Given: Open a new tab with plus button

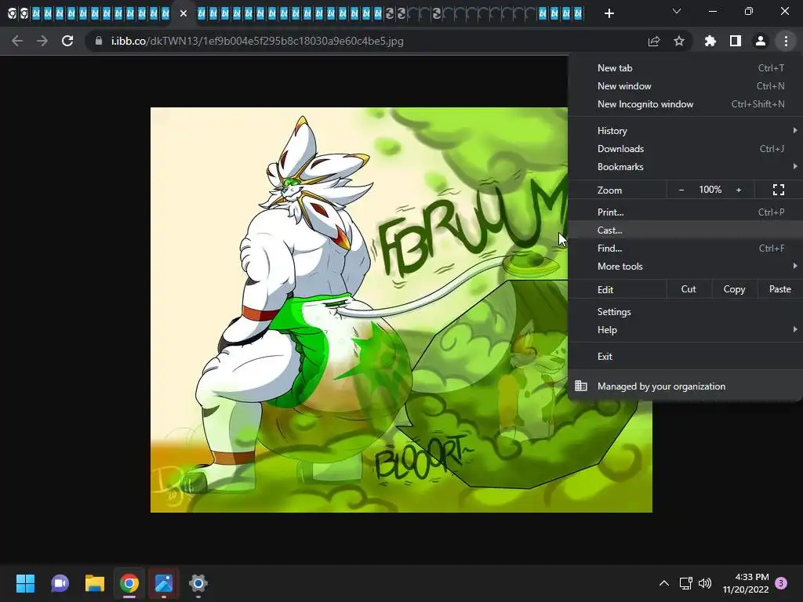Looking at the screenshot, I should (609, 13).
